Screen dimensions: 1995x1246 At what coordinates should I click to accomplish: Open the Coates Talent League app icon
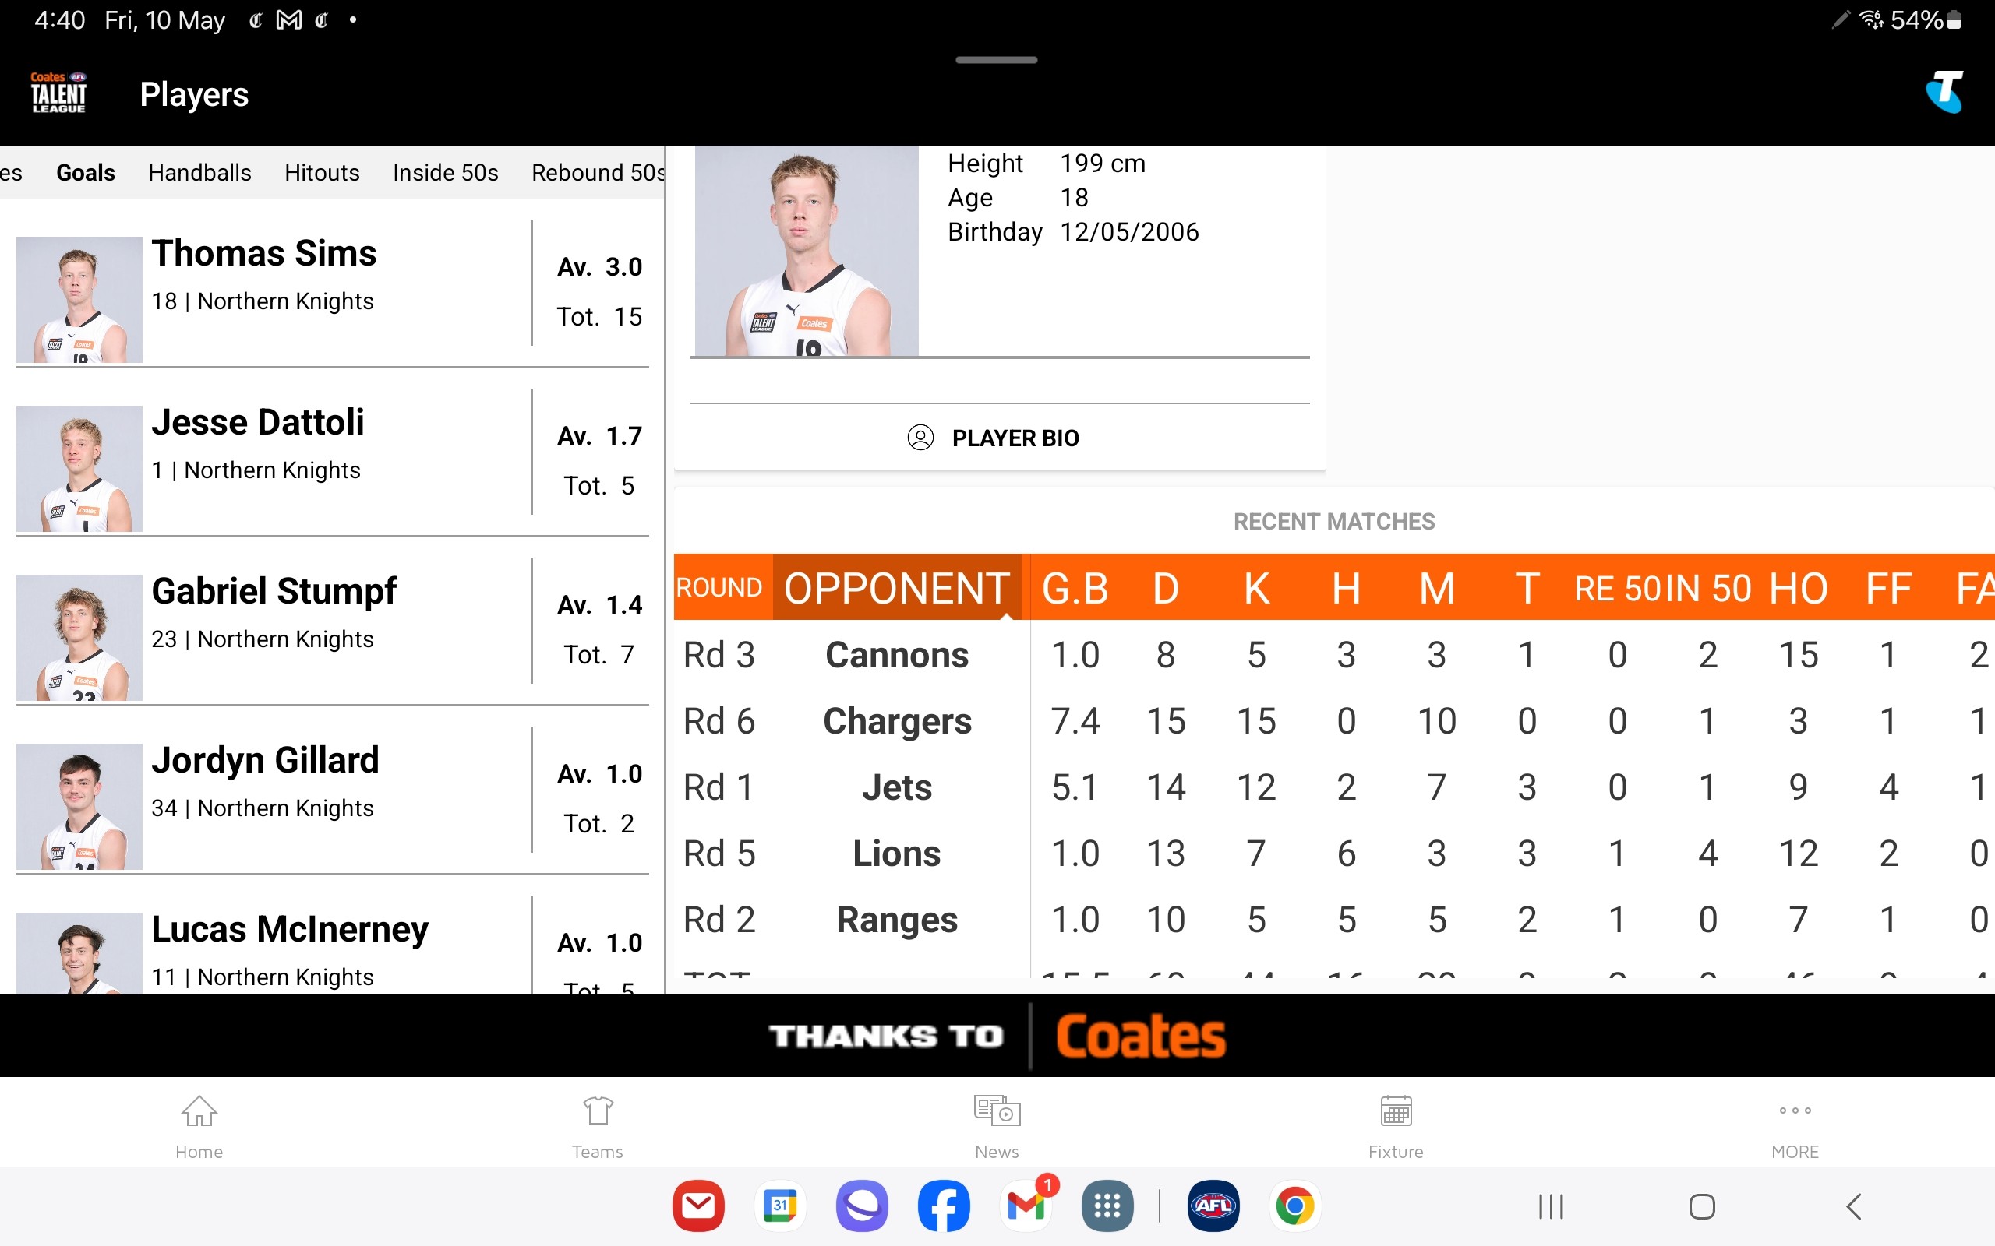click(x=59, y=92)
